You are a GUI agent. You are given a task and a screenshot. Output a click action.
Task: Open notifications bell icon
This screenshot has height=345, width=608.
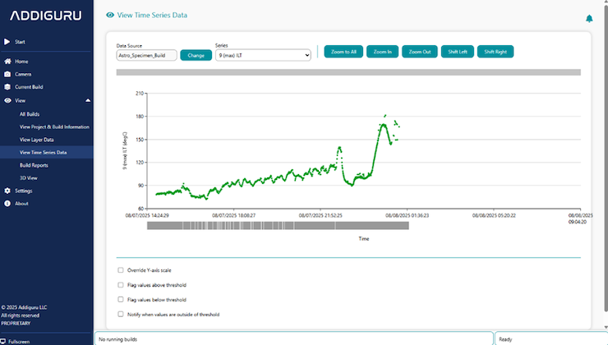(x=588, y=18)
